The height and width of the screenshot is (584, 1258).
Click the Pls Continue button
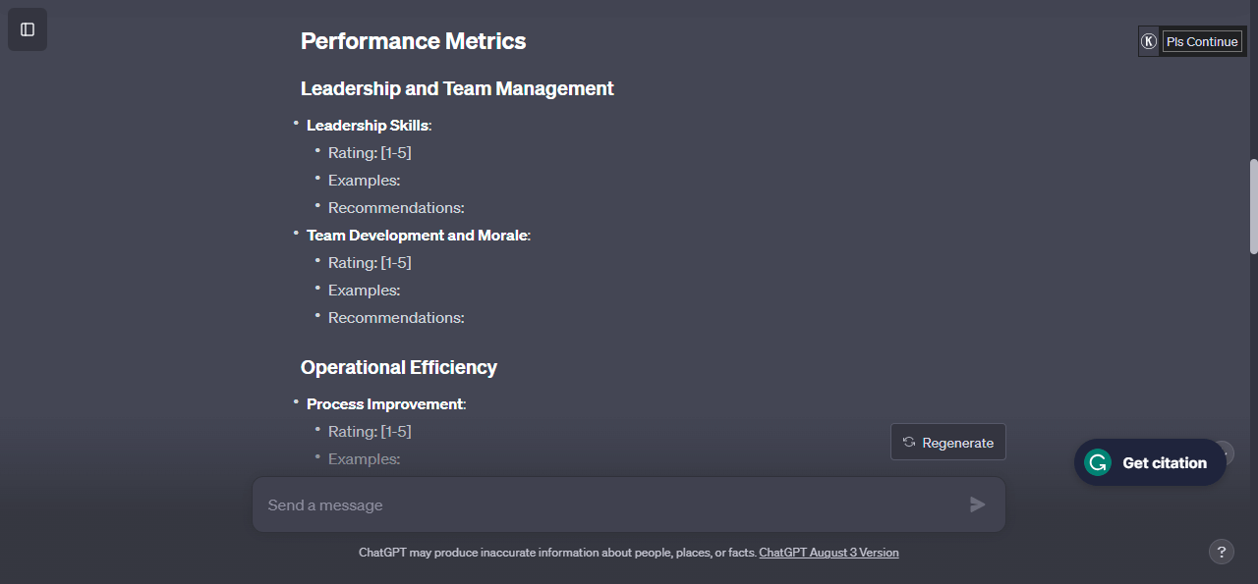pos(1202,41)
